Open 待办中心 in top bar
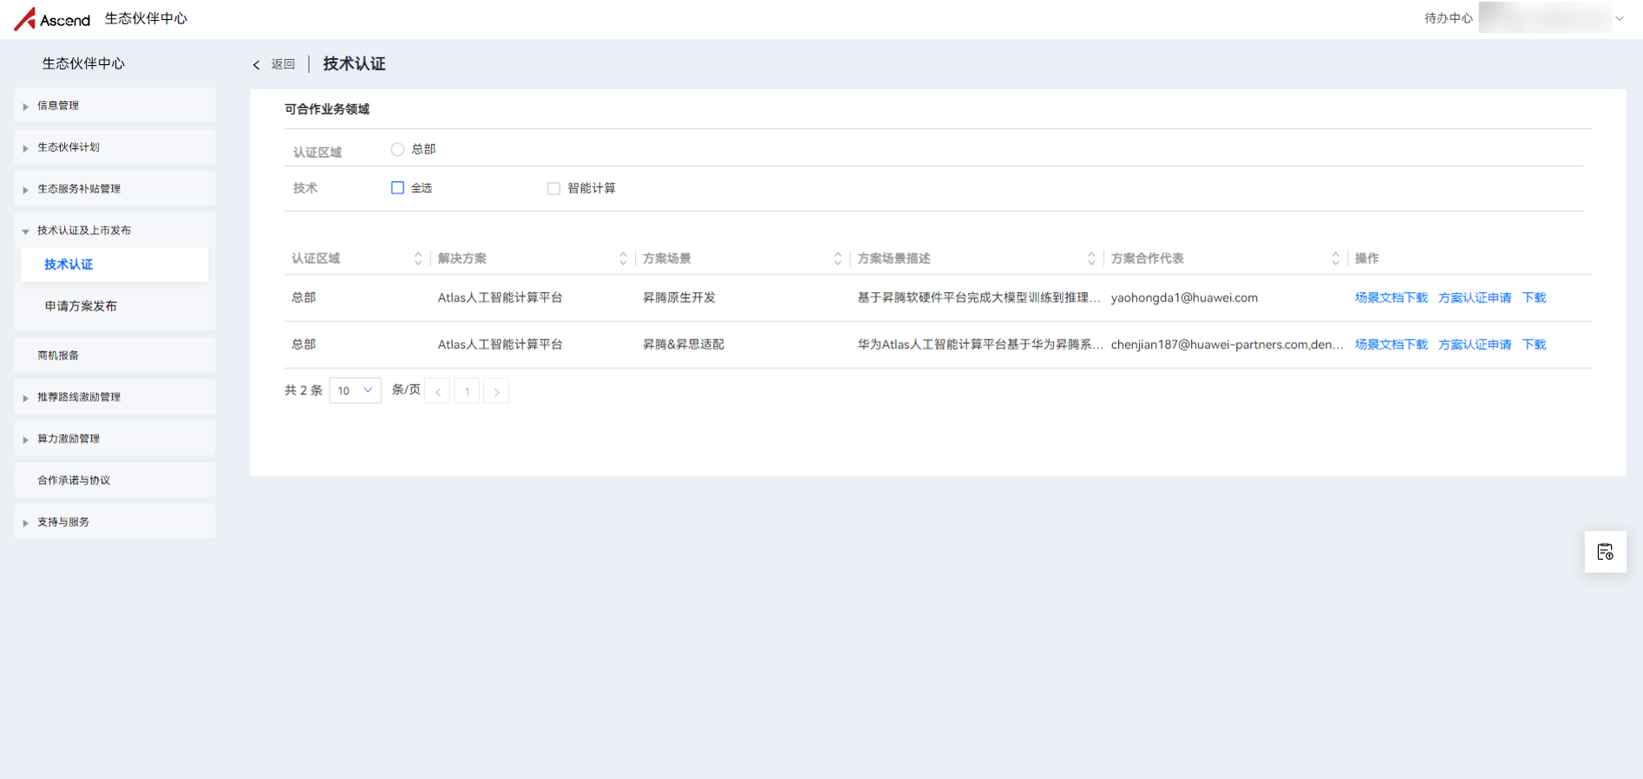Image resolution: width=1643 pixels, height=779 pixels. click(1448, 18)
